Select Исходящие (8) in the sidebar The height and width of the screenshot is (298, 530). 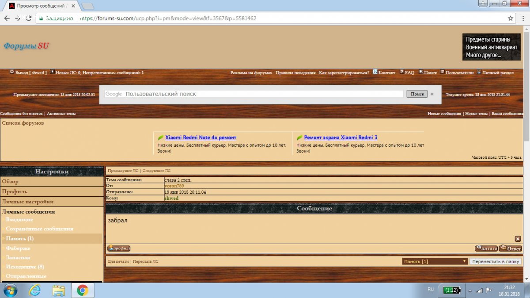(25, 267)
